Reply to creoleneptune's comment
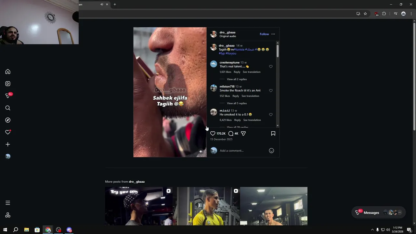 click(237, 72)
